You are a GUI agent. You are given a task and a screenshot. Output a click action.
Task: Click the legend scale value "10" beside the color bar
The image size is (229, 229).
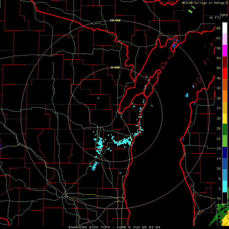click(x=219, y=168)
